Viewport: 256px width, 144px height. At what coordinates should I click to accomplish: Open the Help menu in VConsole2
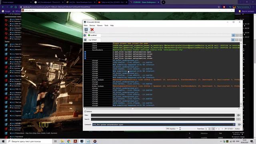(x=112, y=26)
